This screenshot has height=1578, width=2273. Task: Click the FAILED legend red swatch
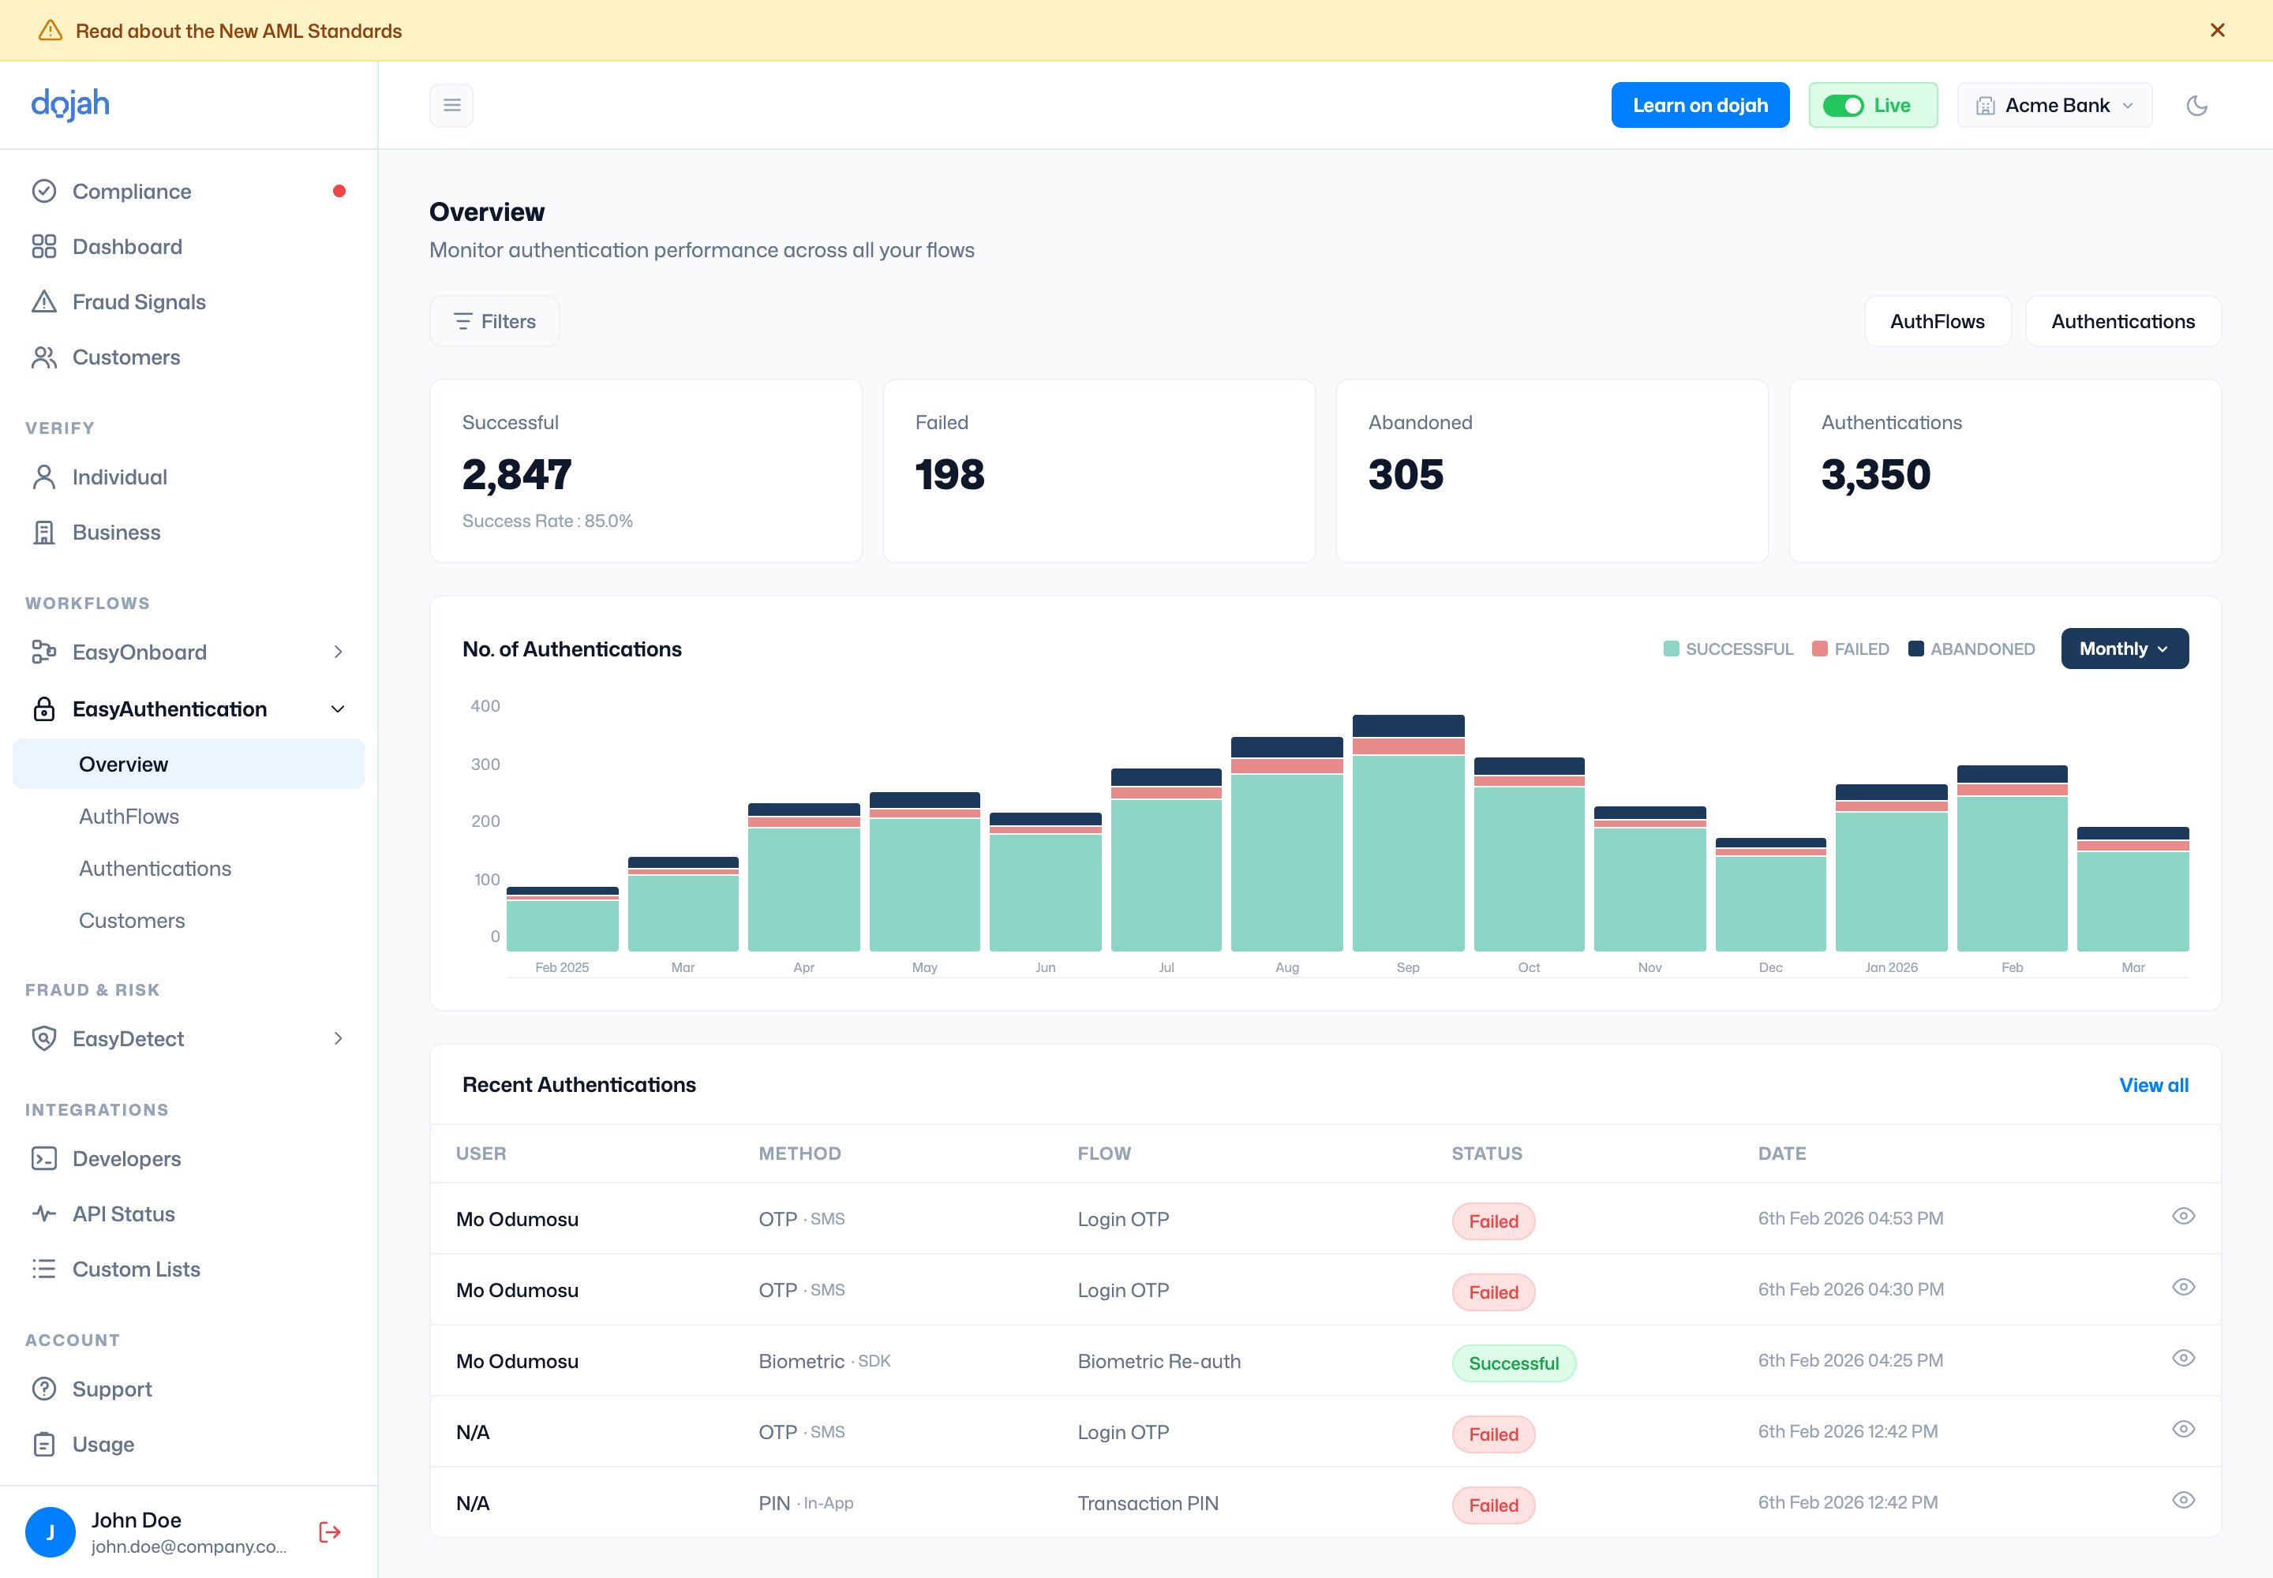1820,649
